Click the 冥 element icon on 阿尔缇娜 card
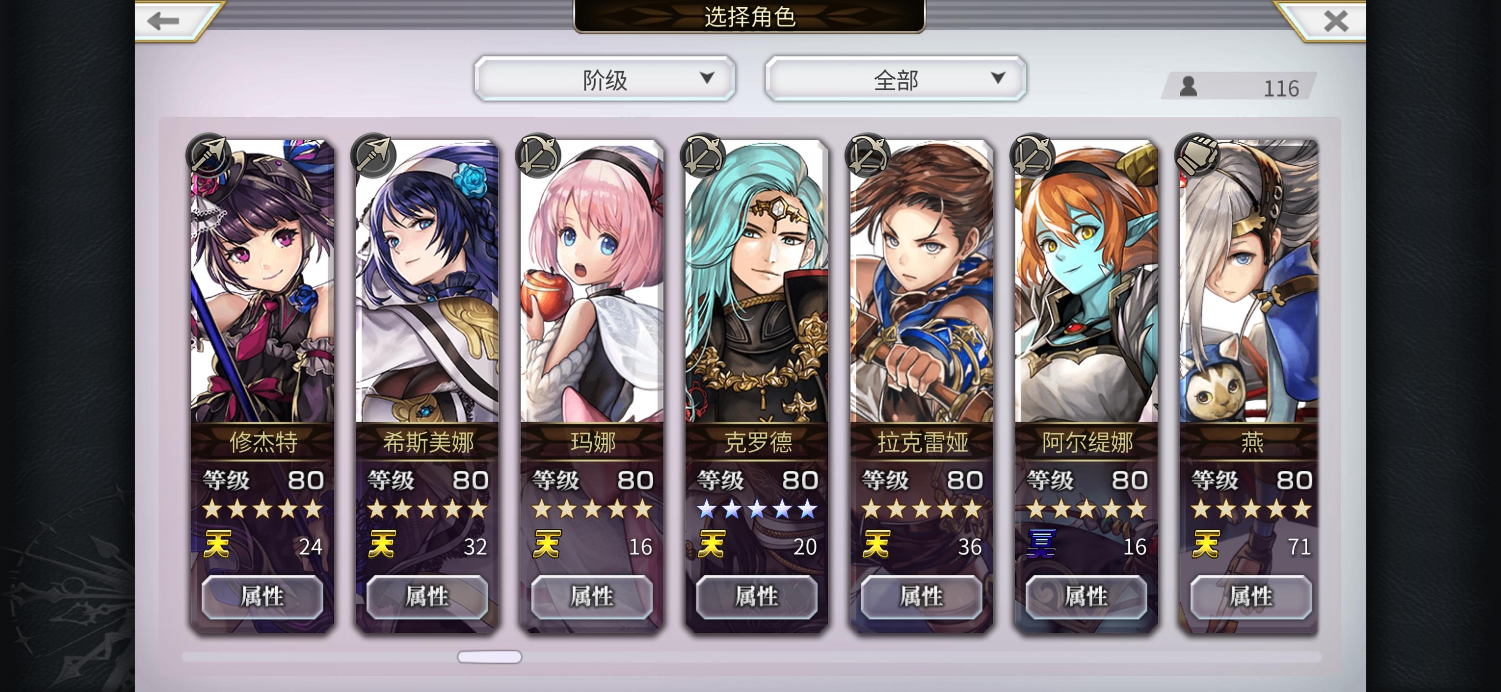 tap(1041, 544)
